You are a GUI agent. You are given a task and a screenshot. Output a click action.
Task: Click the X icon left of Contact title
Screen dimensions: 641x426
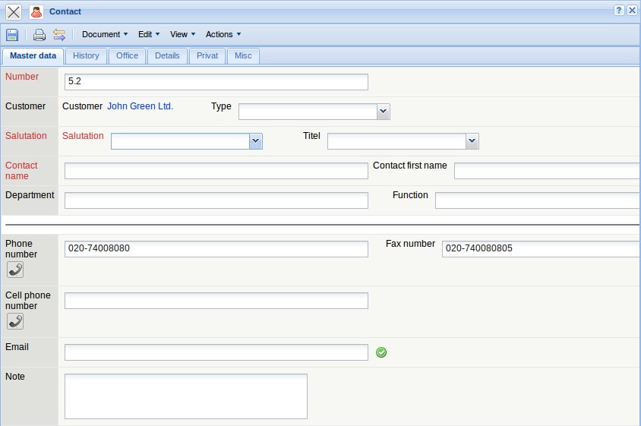click(14, 11)
